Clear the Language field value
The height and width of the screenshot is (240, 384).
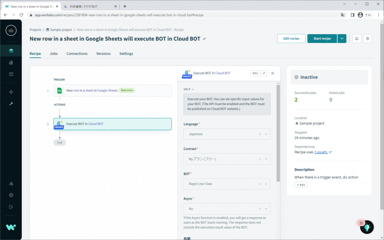(260, 134)
